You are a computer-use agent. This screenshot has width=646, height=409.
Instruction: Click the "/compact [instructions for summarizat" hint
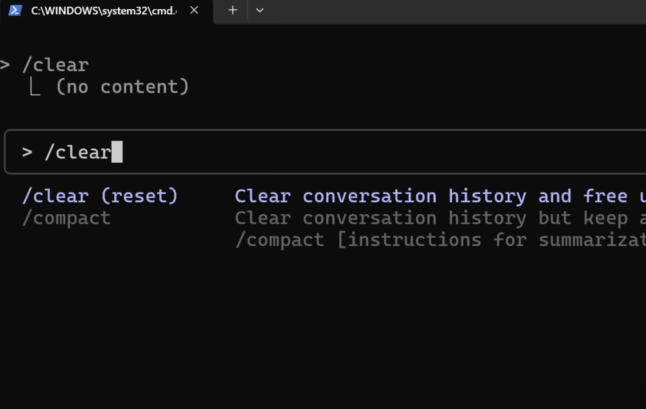coord(440,239)
